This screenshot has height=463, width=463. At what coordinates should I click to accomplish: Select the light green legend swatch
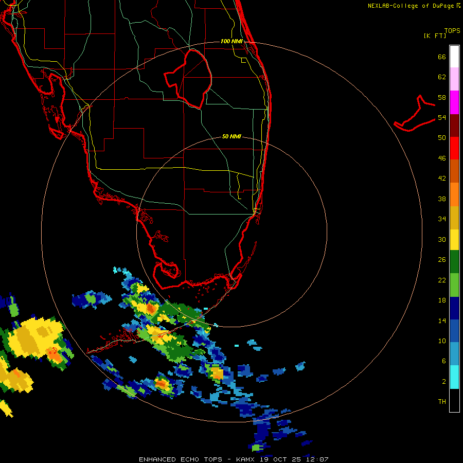[454, 285]
